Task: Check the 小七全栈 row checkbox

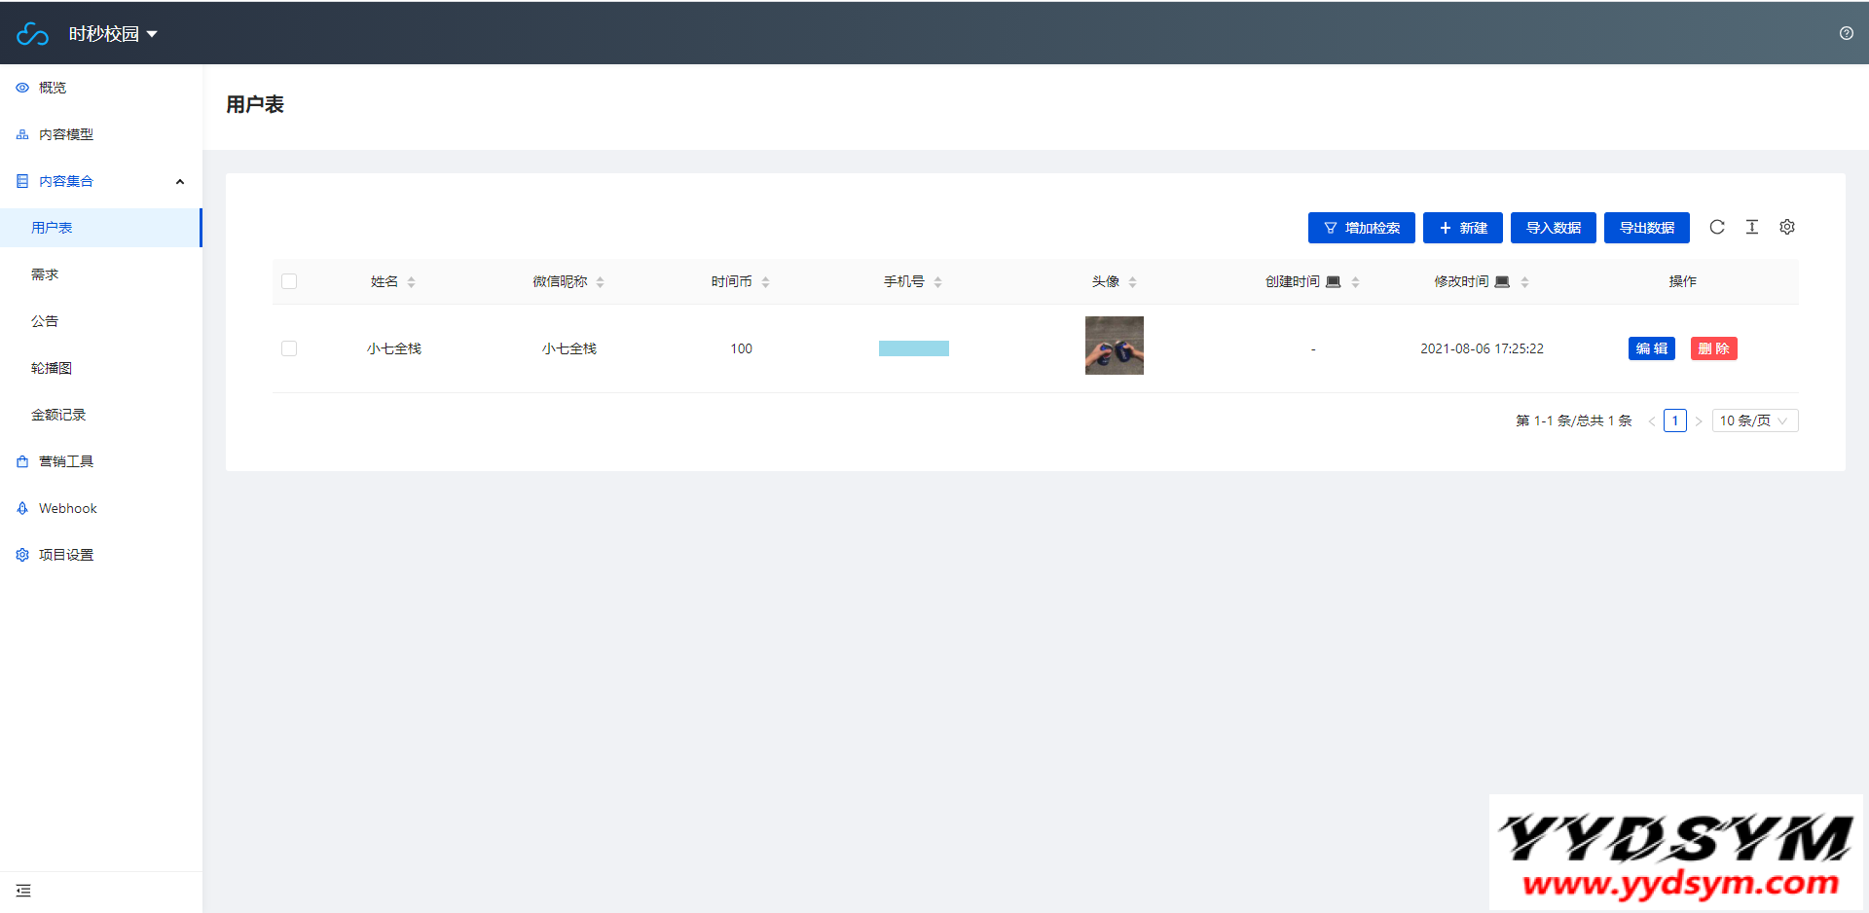Action: tap(289, 348)
